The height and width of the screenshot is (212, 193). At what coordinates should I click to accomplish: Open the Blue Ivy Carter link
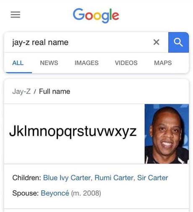click(x=67, y=178)
